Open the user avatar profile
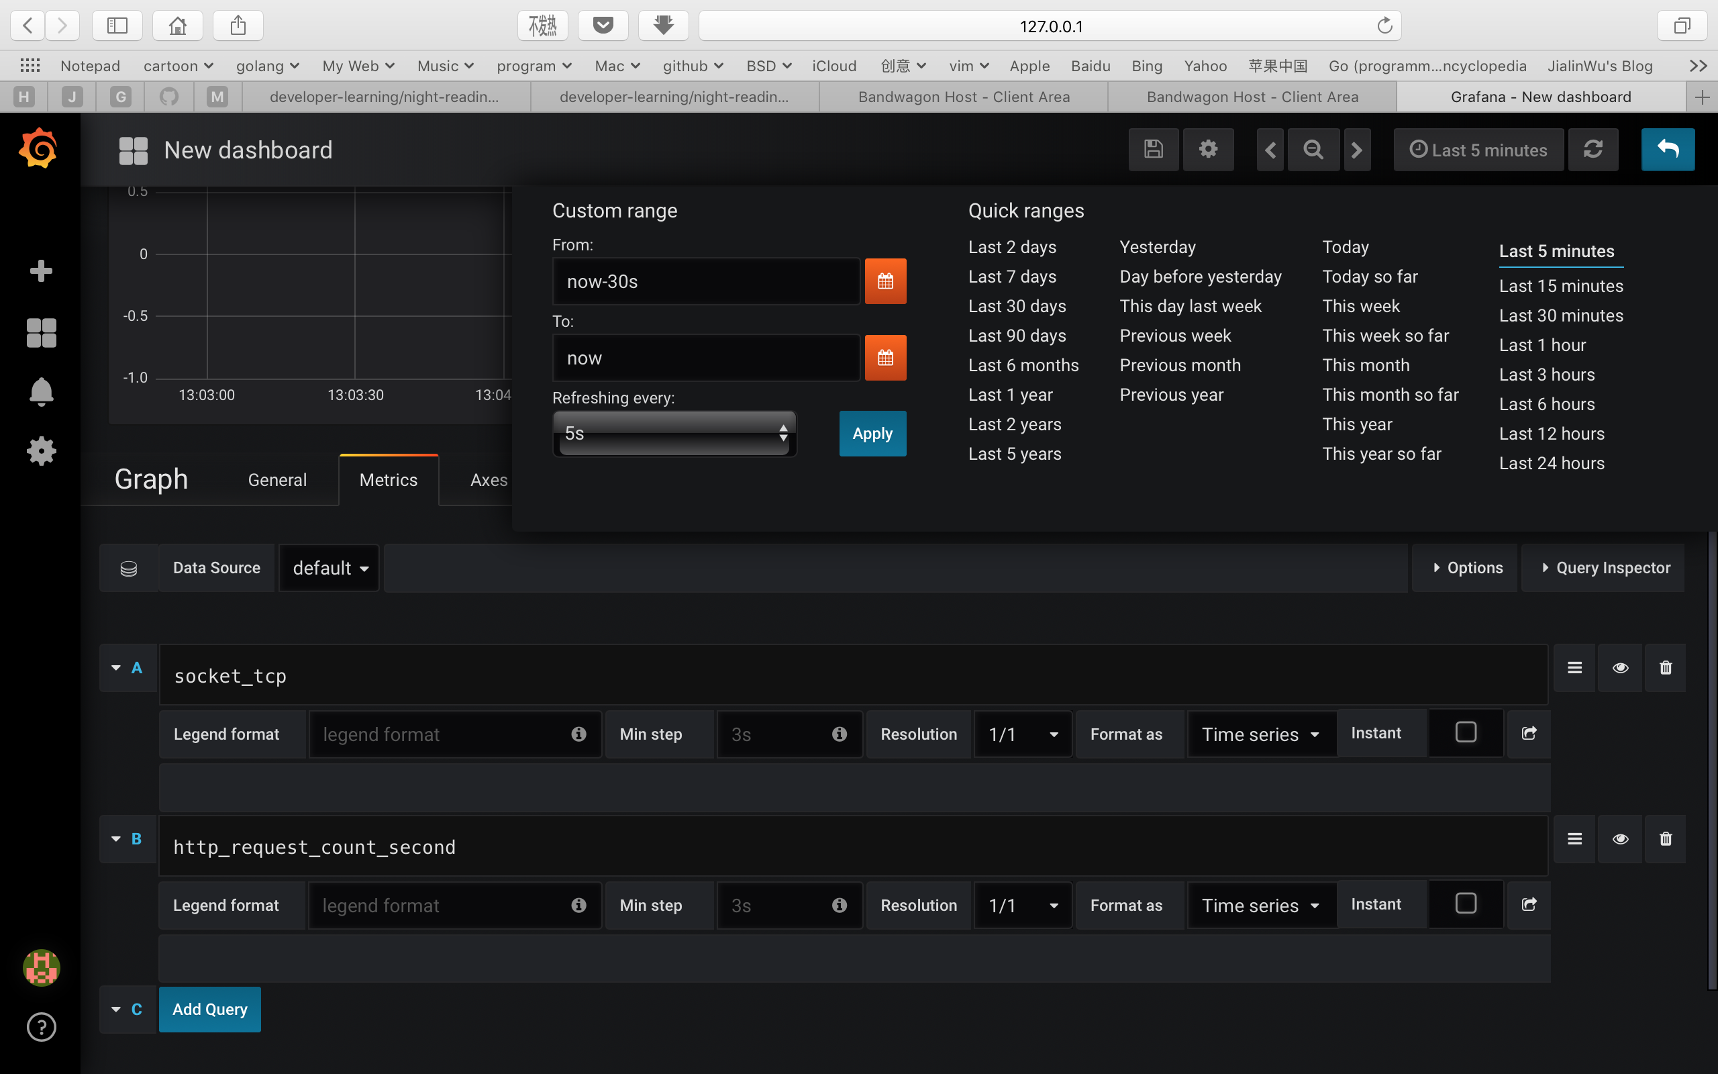 tap(41, 967)
